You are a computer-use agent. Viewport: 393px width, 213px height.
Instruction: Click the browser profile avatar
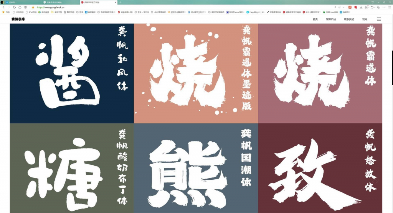2,2
